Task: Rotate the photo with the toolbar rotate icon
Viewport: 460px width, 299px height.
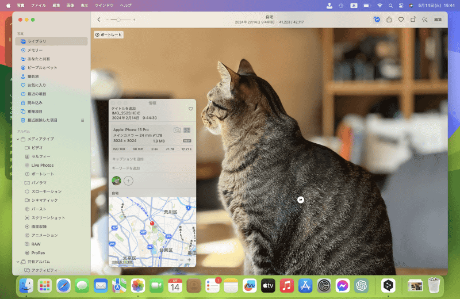Action: point(413,20)
